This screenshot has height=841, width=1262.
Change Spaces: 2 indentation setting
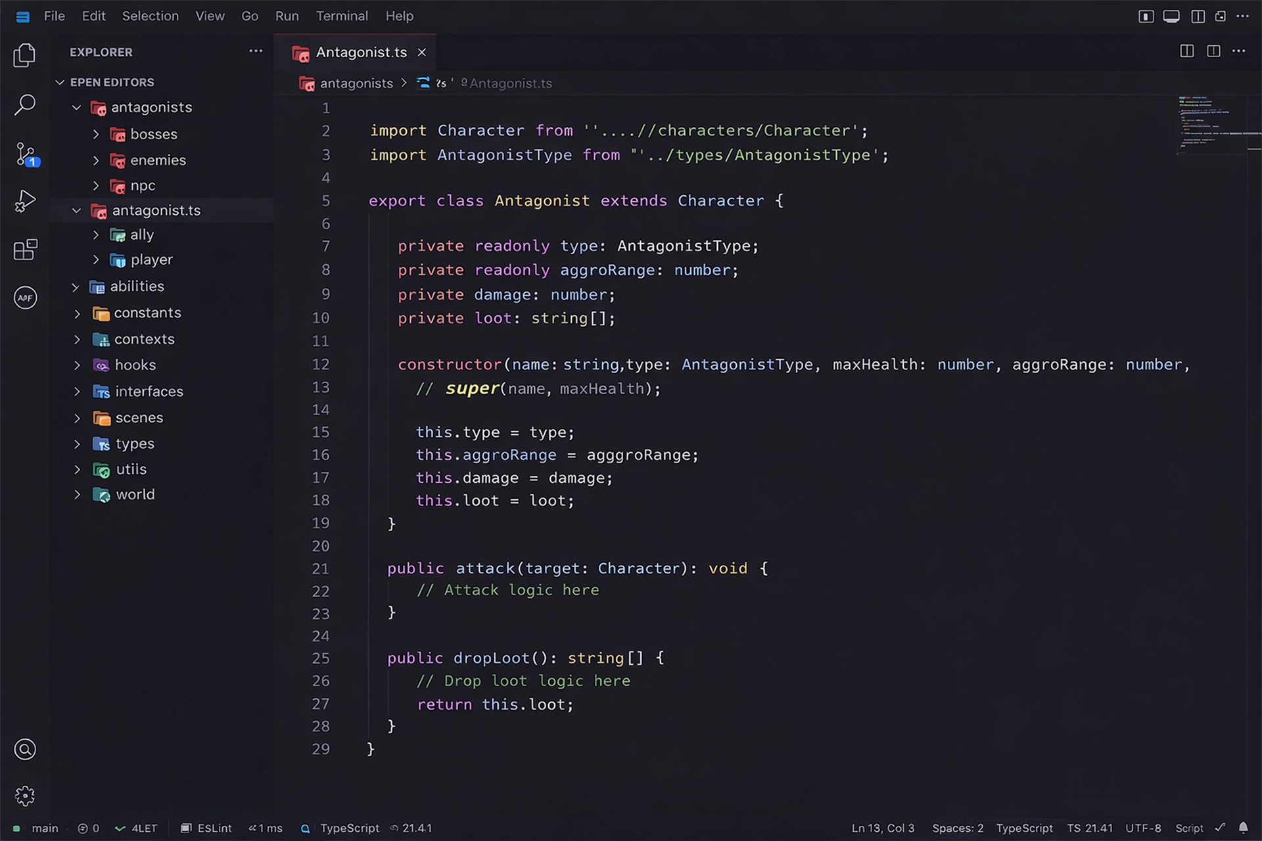(958, 828)
